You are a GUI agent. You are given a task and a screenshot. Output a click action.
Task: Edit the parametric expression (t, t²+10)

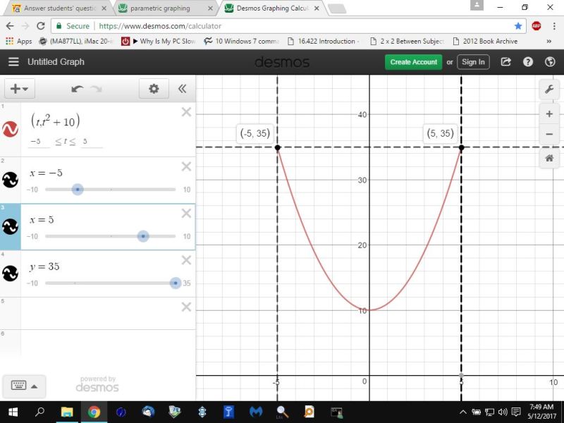click(x=56, y=121)
